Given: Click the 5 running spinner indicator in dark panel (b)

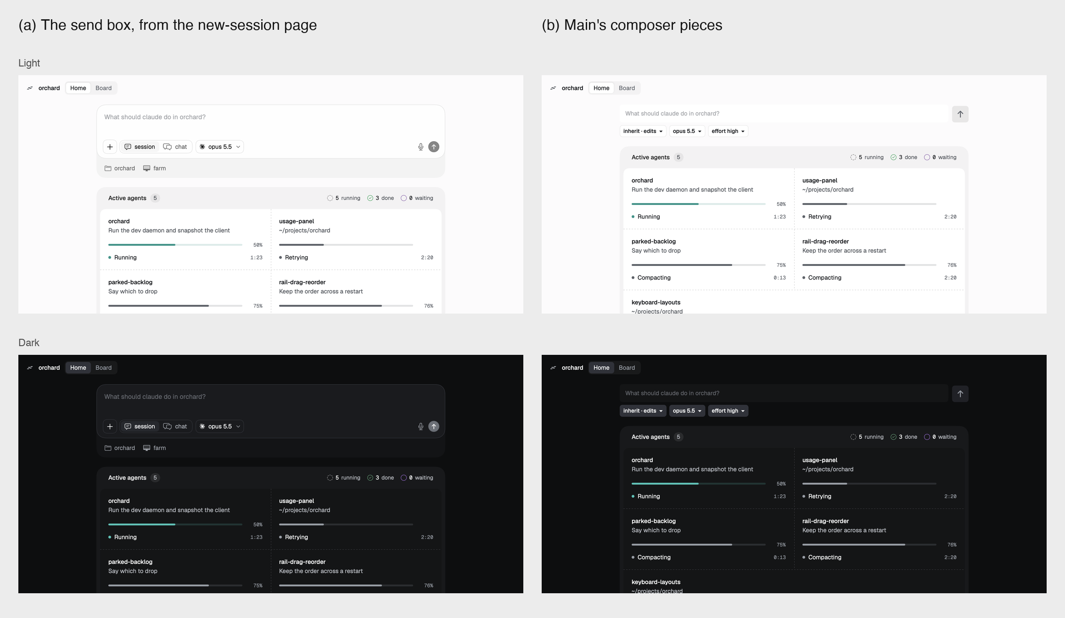Looking at the screenshot, I should (x=867, y=437).
